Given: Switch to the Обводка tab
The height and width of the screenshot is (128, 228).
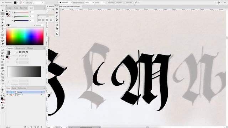Looking at the screenshot, I should 30,48.
